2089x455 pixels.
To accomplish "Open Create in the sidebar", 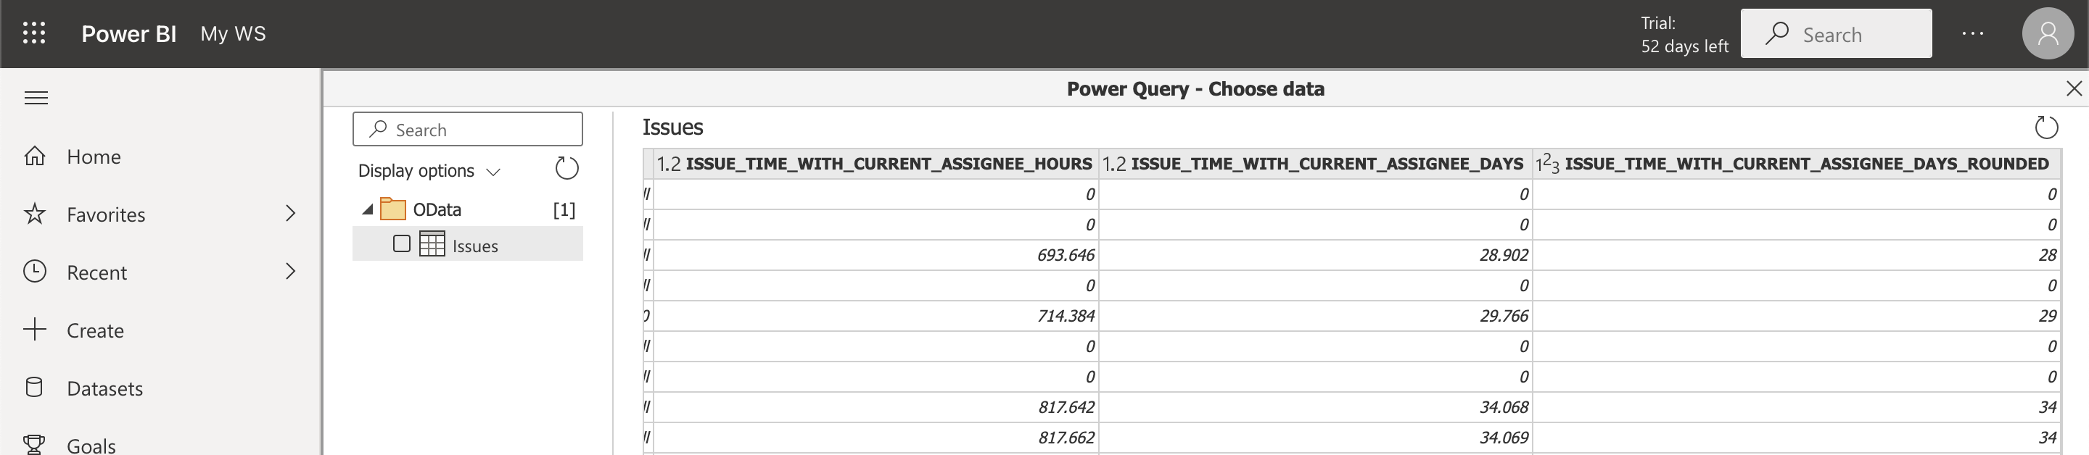I will [x=95, y=330].
